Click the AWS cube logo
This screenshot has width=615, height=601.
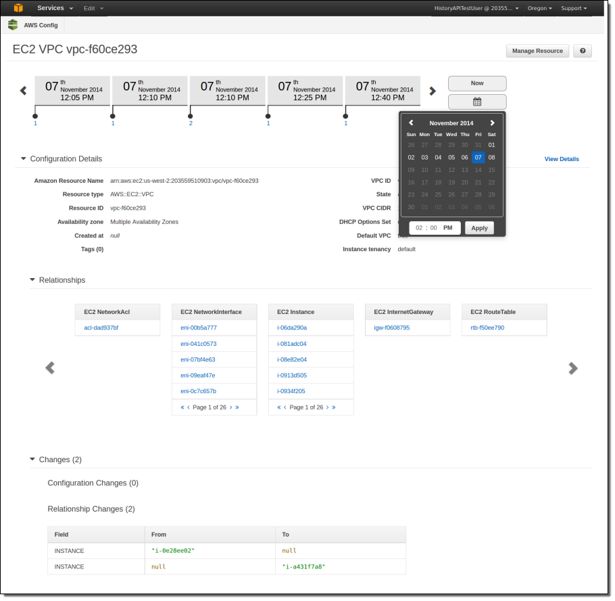click(x=17, y=8)
